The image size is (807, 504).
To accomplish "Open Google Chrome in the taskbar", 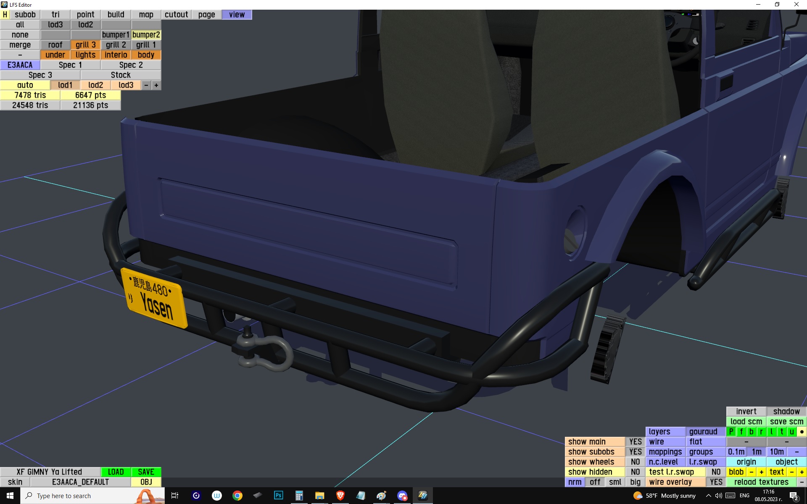I will 237,496.
